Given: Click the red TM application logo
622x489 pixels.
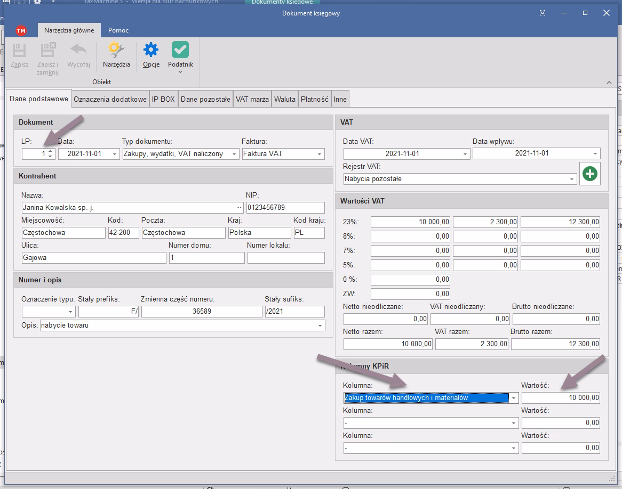Looking at the screenshot, I should tap(21, 31).
